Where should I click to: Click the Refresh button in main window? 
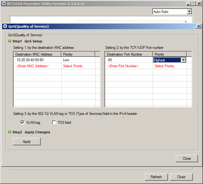click(x=156, y=177)
